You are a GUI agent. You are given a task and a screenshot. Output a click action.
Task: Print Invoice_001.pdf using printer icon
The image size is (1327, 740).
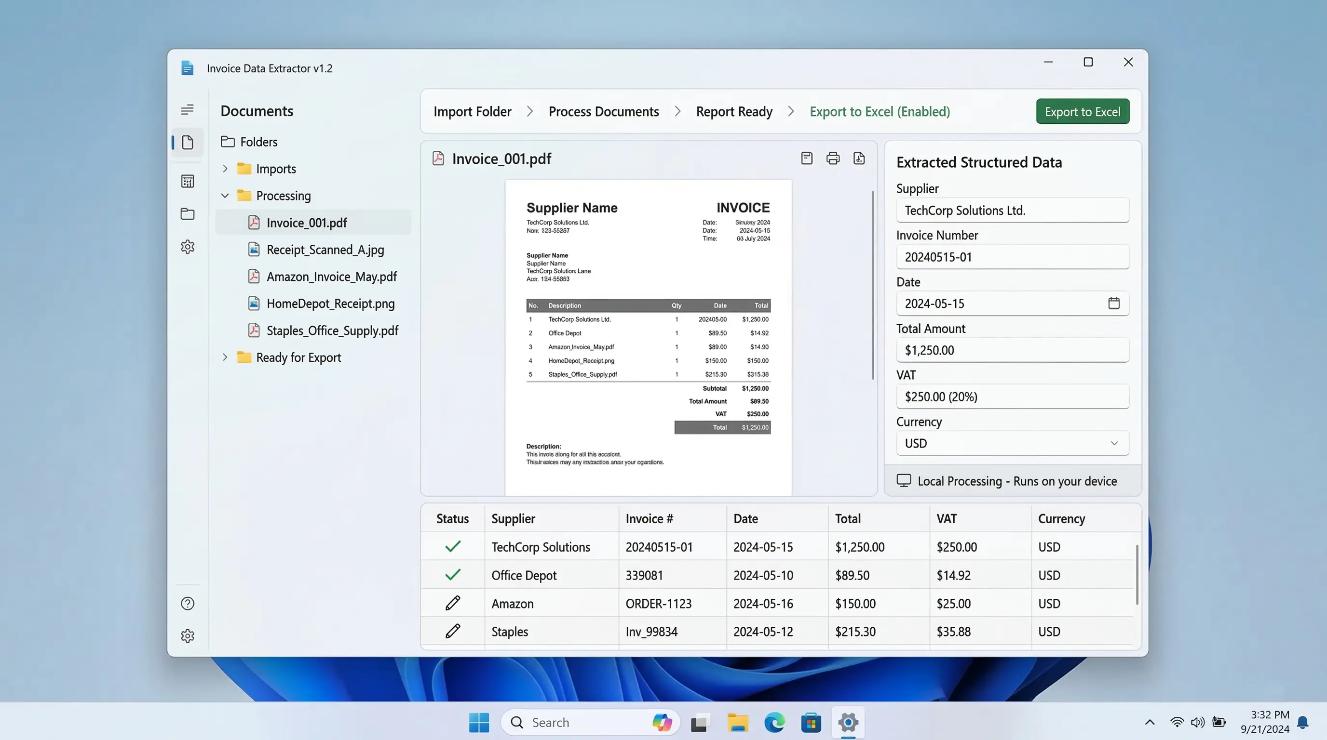(x=832, y=158)
